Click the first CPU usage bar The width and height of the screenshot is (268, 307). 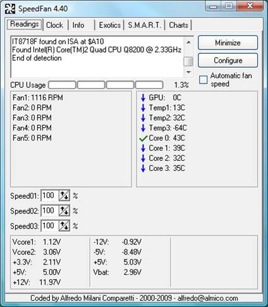62,85
